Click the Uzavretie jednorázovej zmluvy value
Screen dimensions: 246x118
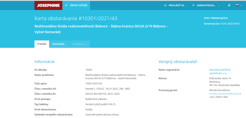[102, 114]
